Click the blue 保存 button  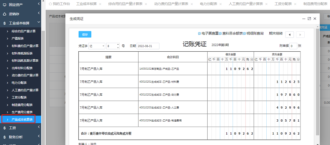(85, 34)
